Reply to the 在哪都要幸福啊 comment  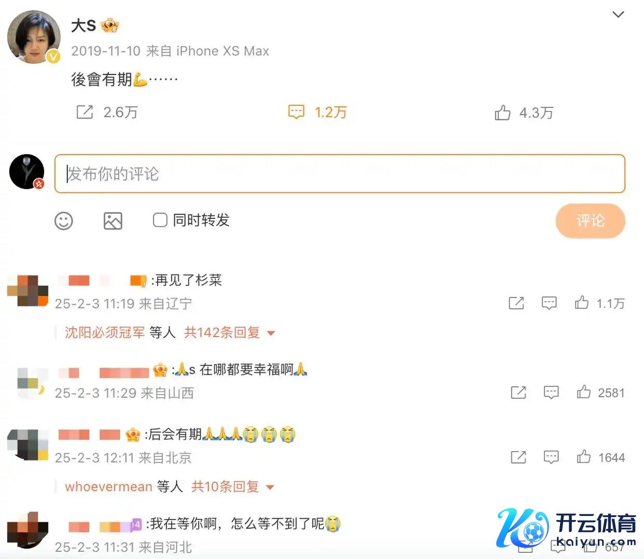[x=551, y=393]
